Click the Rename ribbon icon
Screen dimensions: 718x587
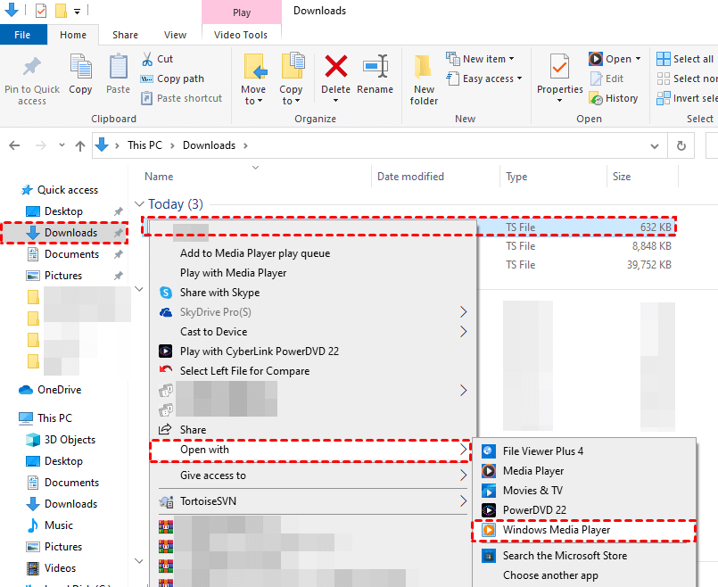pos(376,66)
